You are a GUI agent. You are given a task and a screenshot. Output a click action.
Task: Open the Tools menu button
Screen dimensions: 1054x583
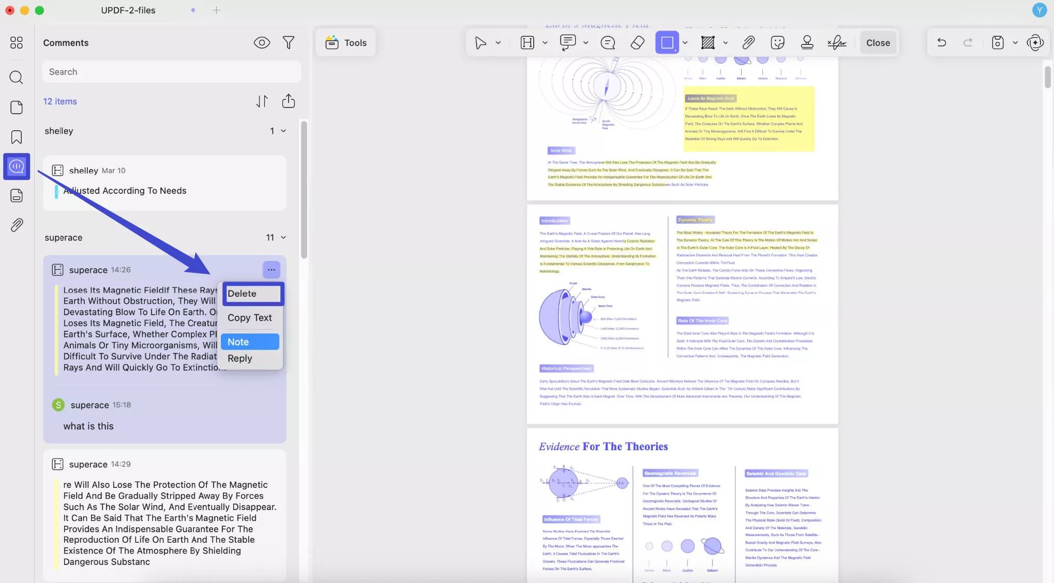346,43
